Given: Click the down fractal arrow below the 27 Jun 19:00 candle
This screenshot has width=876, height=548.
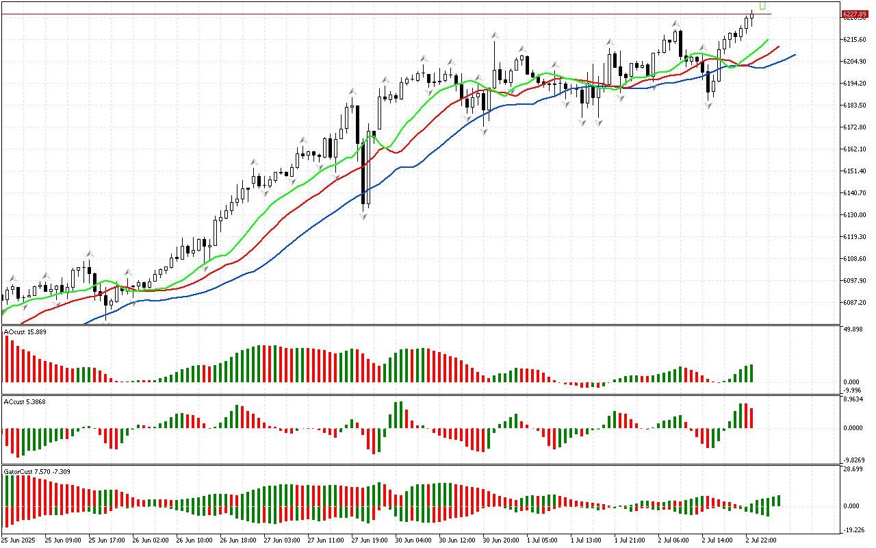Looking at the screenshot, I should (364, 216).
